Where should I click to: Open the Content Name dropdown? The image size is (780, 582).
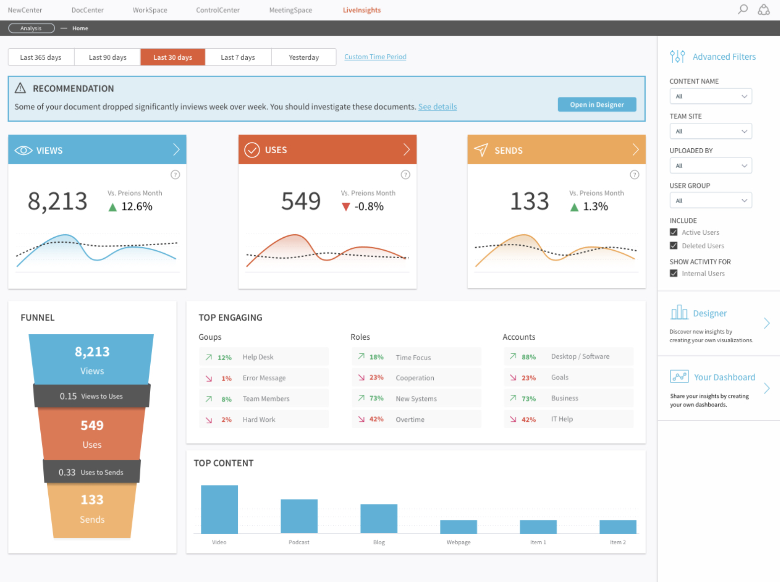(x=710, y=97)
